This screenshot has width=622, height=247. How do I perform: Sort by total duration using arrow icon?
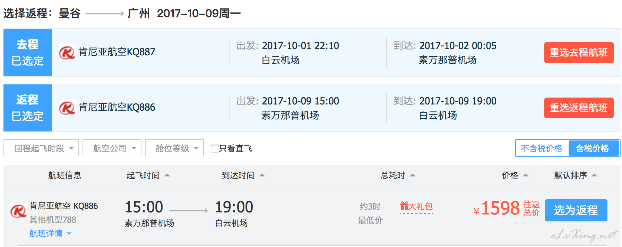click(413, 175)
